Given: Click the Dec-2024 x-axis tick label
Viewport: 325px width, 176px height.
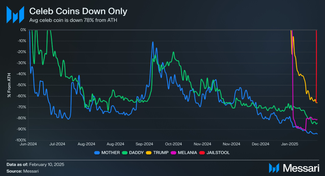Looking at the screenshot, I should (x=260, y=144).
